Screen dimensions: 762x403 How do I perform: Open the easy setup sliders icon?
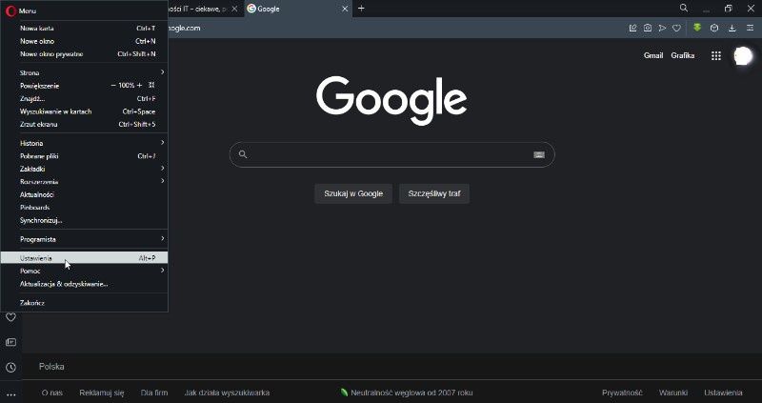(751, 29)
